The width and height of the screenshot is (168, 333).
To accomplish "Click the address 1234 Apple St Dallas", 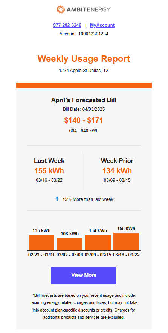I will click(x=84, y=71).
